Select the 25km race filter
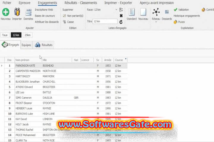 point(28,35)
